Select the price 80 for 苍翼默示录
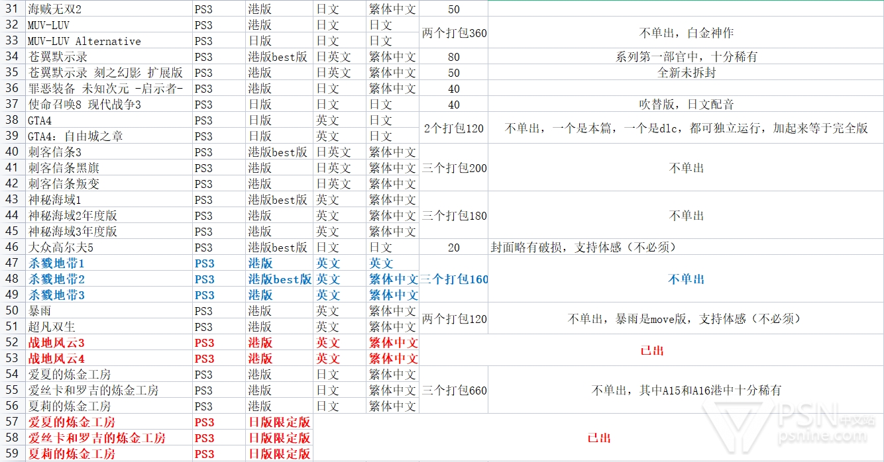This screenshot has height=462, width=884. click(454, 57)
